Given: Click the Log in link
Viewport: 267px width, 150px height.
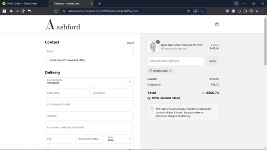Looking at the screenshot, I should [x=130, y=43].
